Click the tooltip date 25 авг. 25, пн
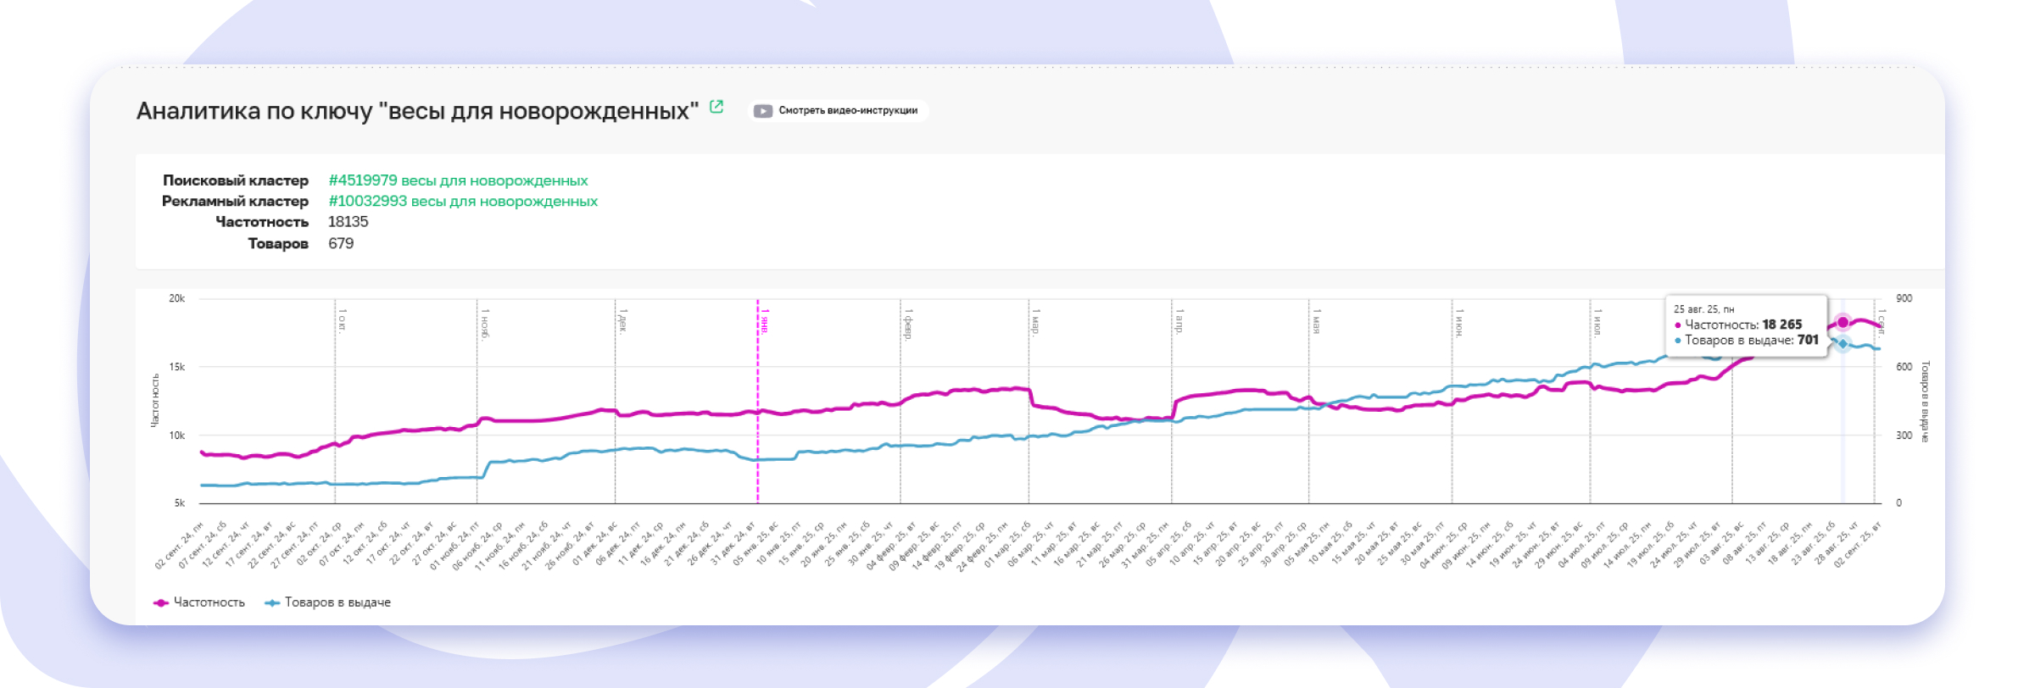Viewport: 2035px width, 688px height. point(1703,309)
